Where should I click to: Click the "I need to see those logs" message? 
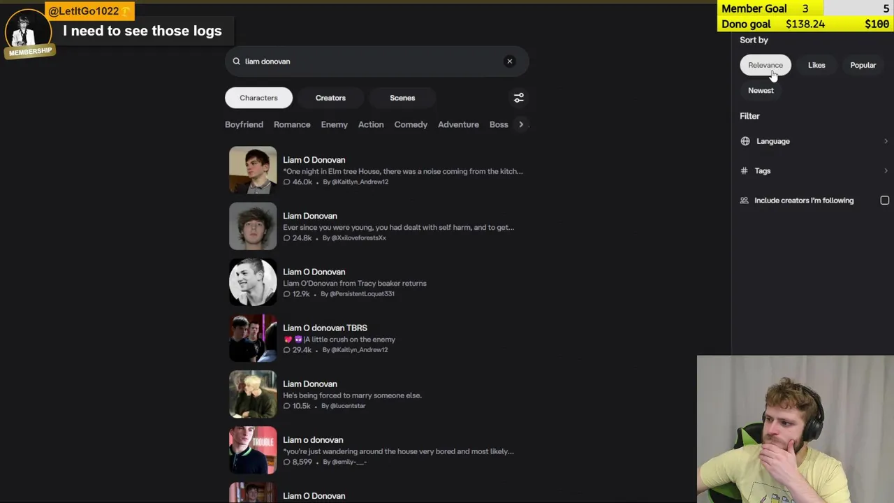coord(142,31)
